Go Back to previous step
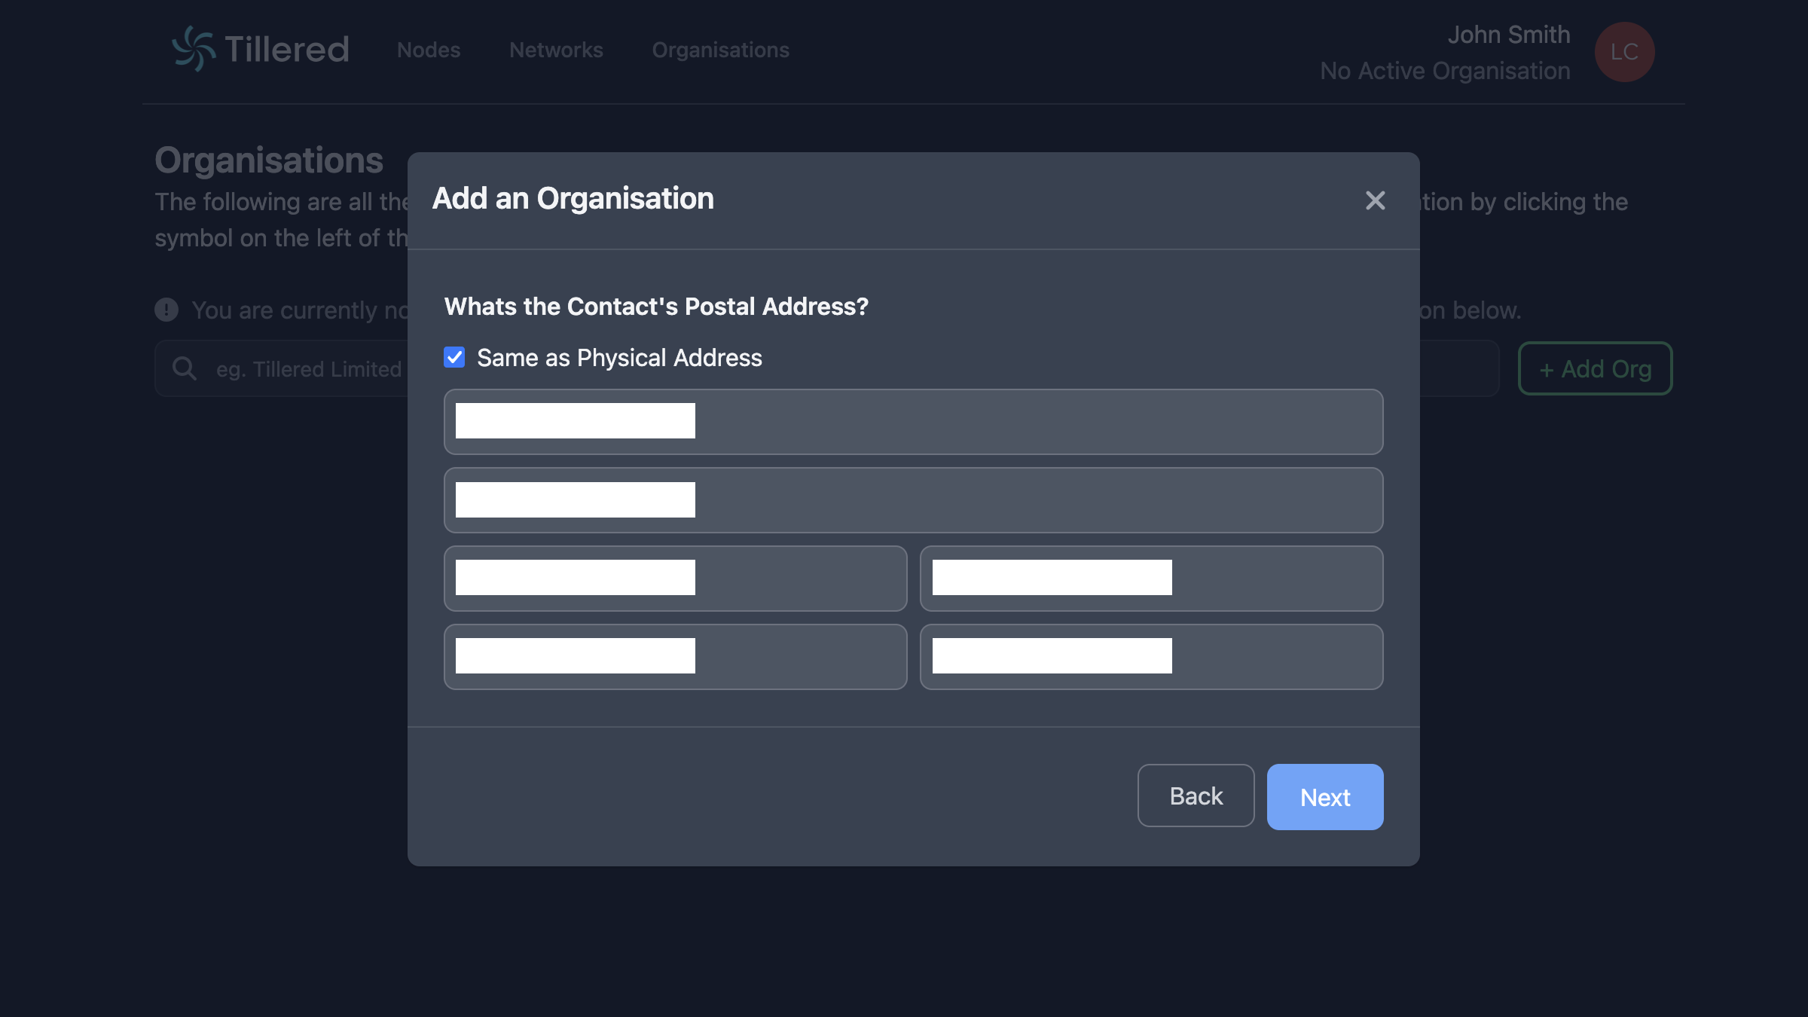Viewport: 1808px width, 1017px height. pos(1196,796)
